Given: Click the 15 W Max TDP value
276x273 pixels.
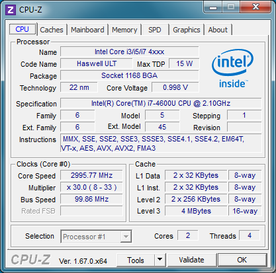Looking at the screenshot, I should (184, 63).
